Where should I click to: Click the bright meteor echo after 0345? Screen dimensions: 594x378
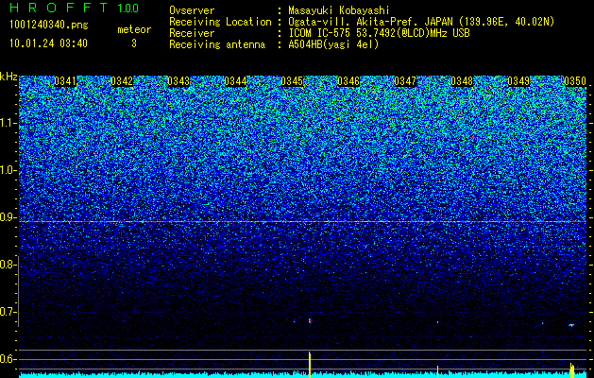[310, 320]
